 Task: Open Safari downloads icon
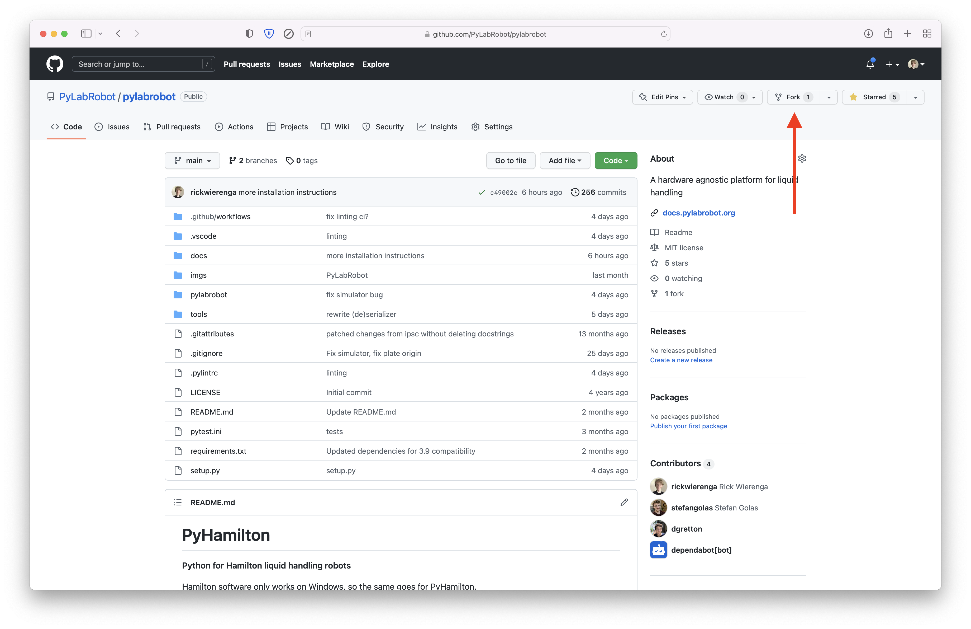(x=868, y=34)
